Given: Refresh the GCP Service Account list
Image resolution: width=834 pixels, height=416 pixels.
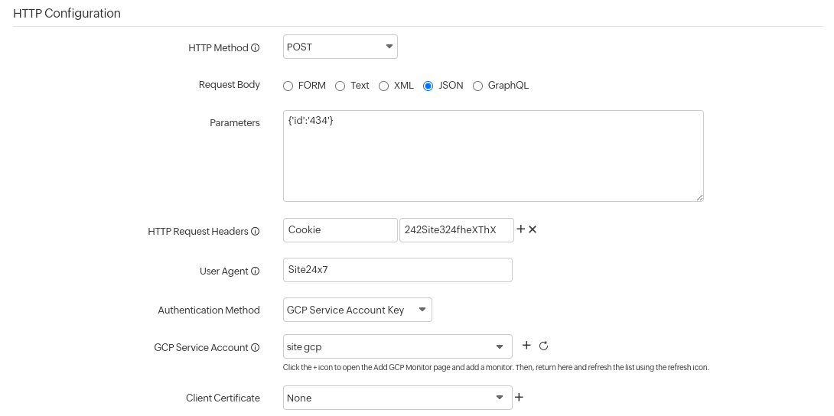Looking at the screenshot, I should point(544,346).
